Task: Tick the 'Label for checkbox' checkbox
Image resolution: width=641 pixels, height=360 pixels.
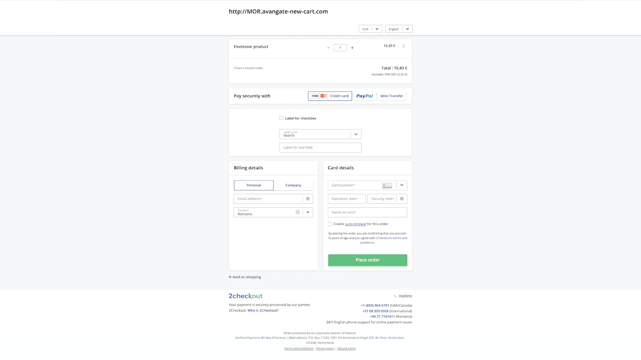Action: [281, 118]
